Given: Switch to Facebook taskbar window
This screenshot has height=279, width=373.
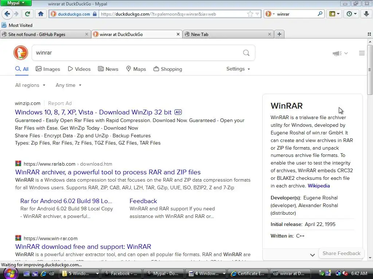Looking at the screenshot, I should pyautogui.click(x=121, y=274).
